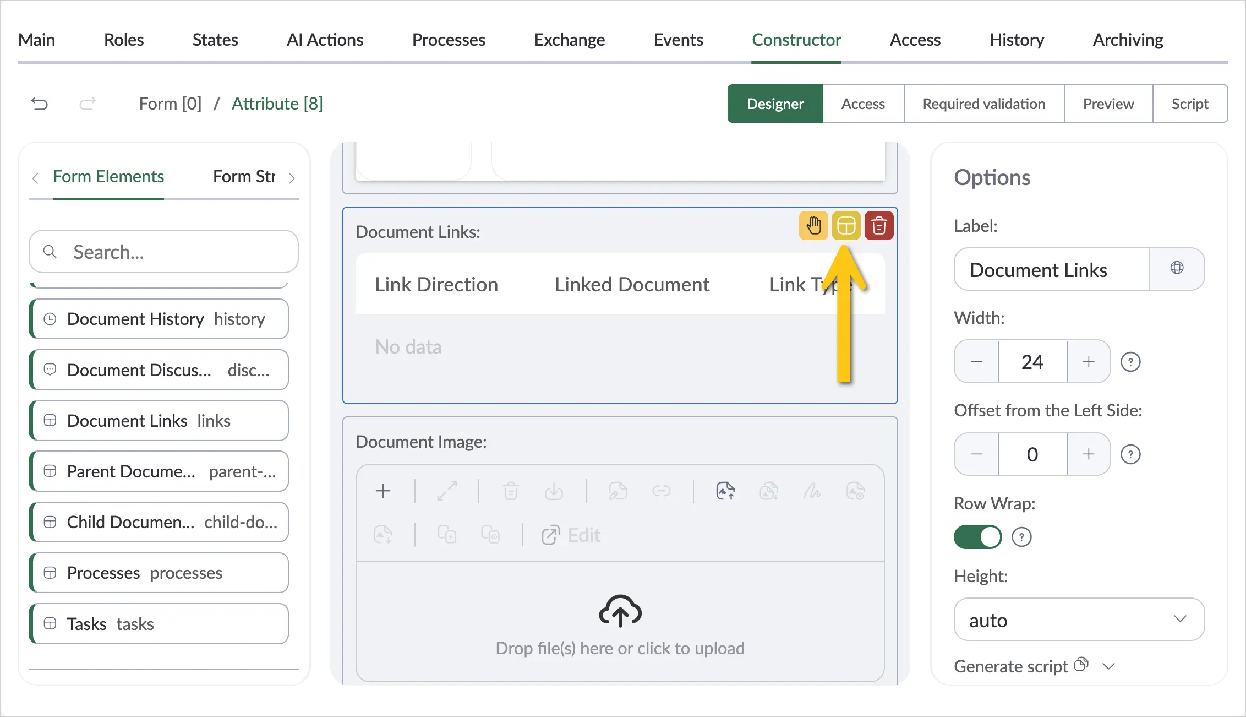Select the Document Links element in list

[159, 420]
